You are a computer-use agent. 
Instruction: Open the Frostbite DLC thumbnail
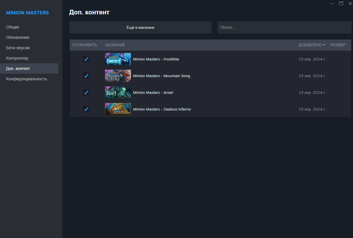pyautogui.click(x=118, y=59)
